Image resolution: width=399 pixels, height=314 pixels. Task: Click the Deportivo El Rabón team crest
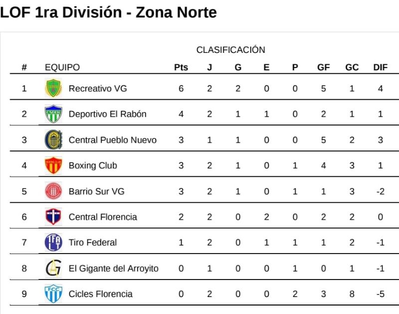pyautogui.click(x=53, y=114)
